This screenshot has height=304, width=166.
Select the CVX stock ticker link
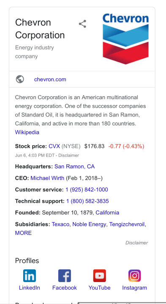[x=54, y=146]
